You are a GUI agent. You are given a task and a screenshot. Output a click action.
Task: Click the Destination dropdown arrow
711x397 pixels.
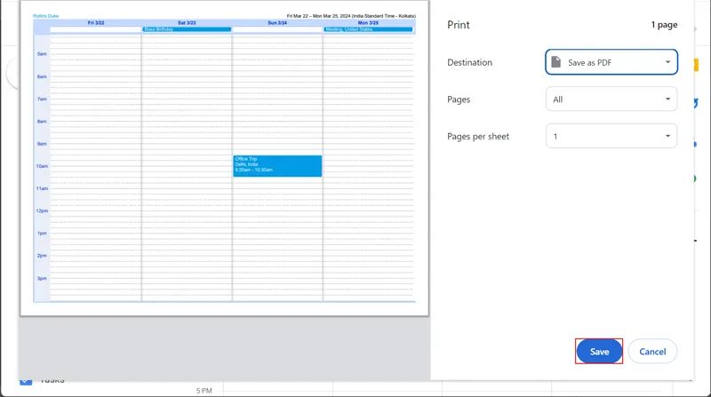667,62
